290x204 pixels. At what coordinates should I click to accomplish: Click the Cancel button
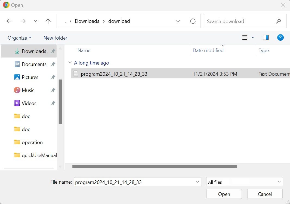[265, 194]
